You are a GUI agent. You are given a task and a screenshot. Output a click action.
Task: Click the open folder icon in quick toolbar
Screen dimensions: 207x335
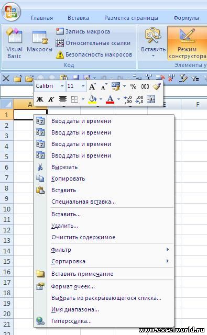coord(29,79)
